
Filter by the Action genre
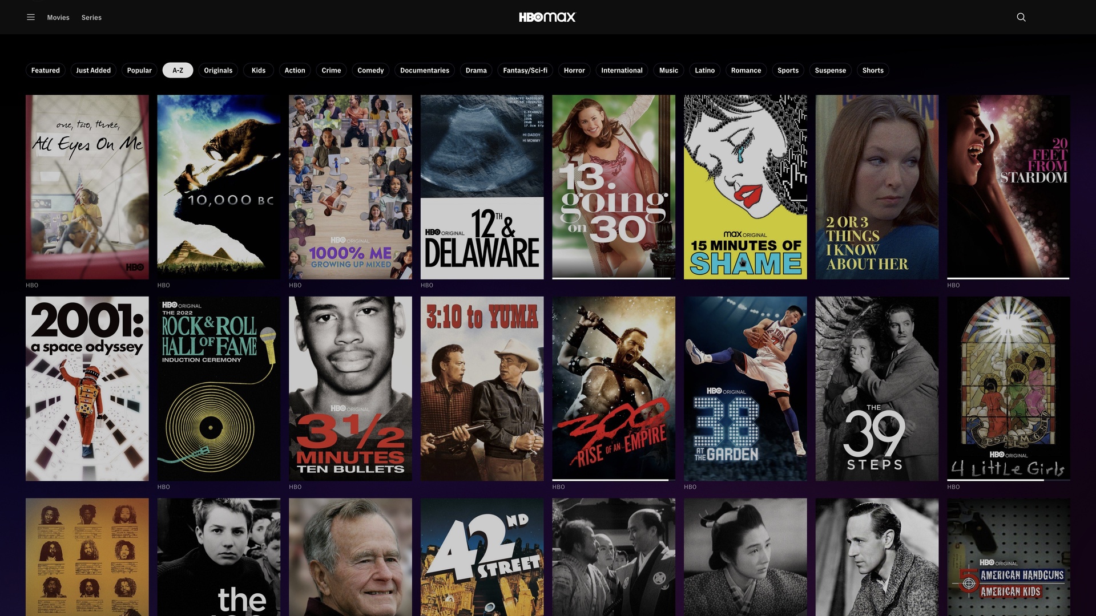295,70
